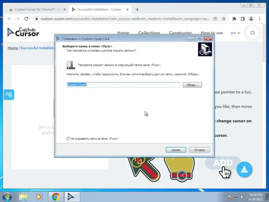Image resolution: width=269 pixels, height=202 pixels.
Task: Click the installer title bar cursor icon
Action: 58,39
